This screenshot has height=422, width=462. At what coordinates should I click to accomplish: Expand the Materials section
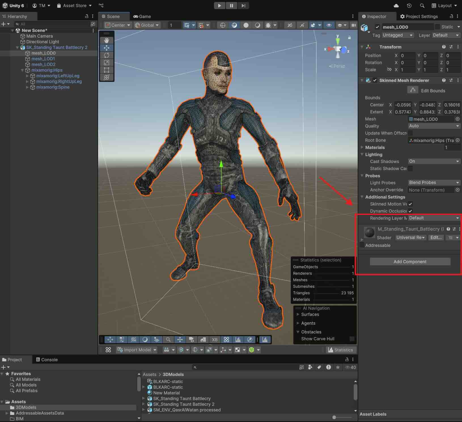[362, 147]
